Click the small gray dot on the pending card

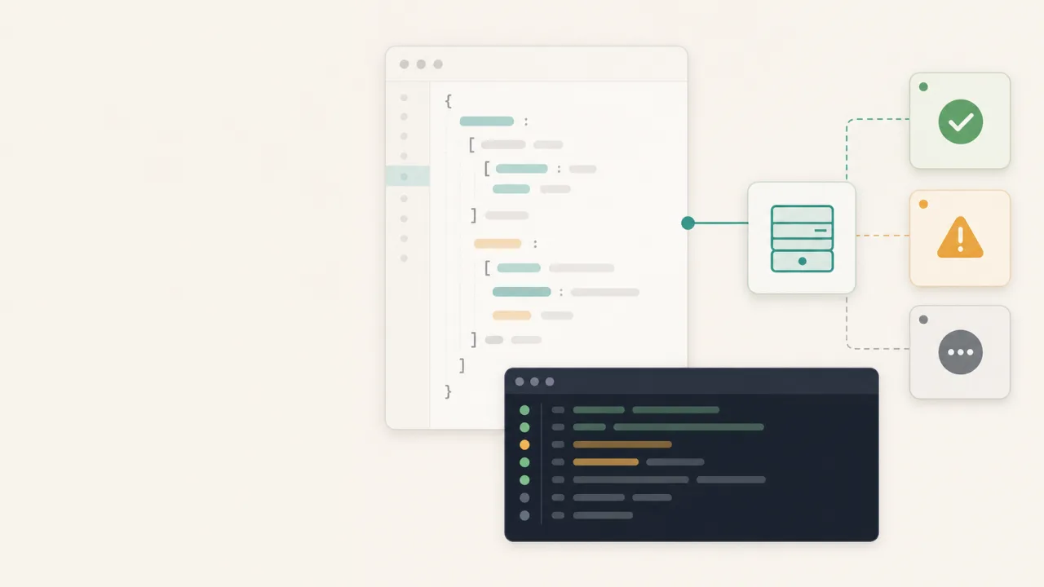click(x=923, y=320)
